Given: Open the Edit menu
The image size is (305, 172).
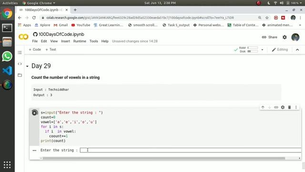Looking at the screenshot, I should point(44,41).
